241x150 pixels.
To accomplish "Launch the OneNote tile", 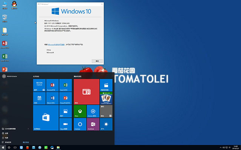I will 93,124.
